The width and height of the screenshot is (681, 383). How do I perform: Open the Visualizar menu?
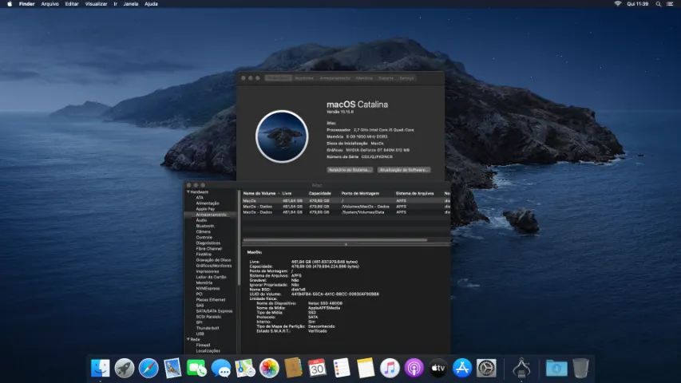96,4
